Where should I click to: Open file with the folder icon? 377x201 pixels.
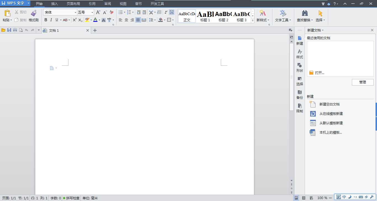(x=3, y=30)
